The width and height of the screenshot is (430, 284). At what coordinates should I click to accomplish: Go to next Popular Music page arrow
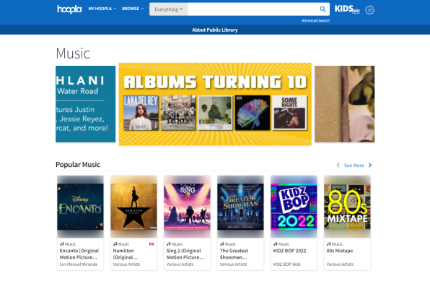click(x=370, y=165)
